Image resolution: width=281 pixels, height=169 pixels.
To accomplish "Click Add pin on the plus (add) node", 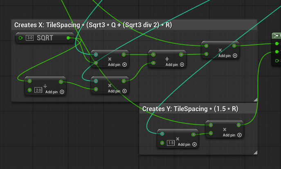I will click(x=175, y=65).
